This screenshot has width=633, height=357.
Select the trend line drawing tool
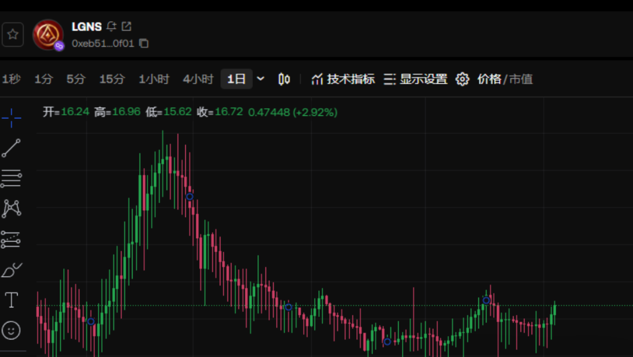click(x=11, y=149)
